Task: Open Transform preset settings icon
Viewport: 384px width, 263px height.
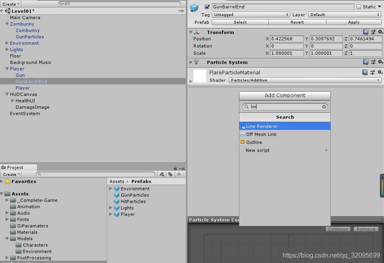Action: click(x=373, y=32)
